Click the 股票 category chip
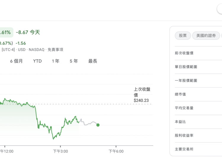222x159 pixels. pyautogui.click(x=183, y=36)
